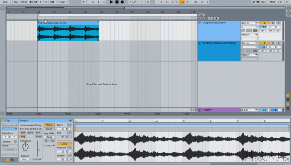The height and width of the screenshot is (165, 291).
Task: Click the Punch-Out switch icon
Action: [187, 2]
